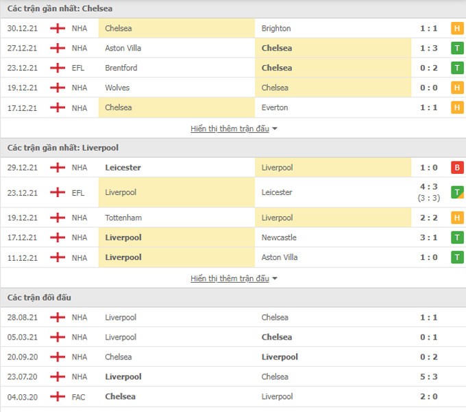The image size is (466, 412).
Task: Open 'Hiển thị thêm trận đấu' under Liverpool
Action: point(230,279)
